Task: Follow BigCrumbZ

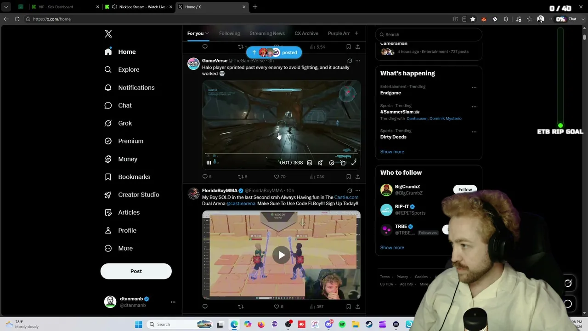Action: tap(465, 189)
